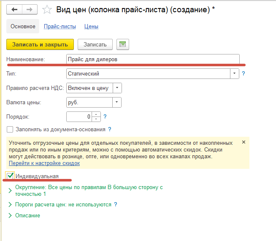
Task: Go back with the left arrow button
Action: [x=14, y=9]
